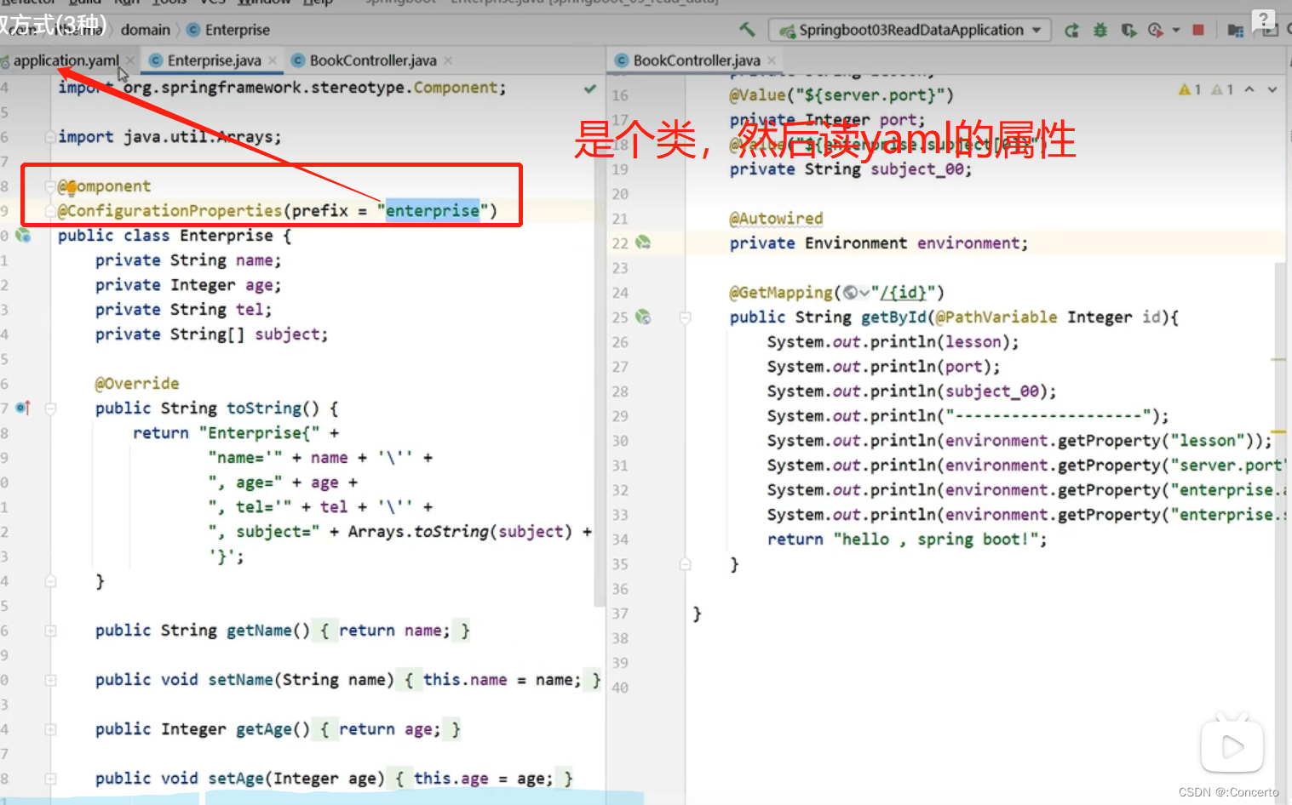Click the override gutter icon beside toString()
Viewport: 1292px width, 805px height.
(23, 408)
